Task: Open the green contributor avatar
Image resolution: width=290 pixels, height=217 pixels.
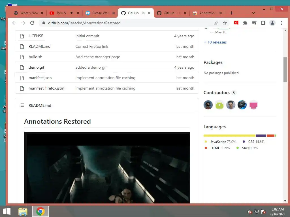Action: pos(219,105)
